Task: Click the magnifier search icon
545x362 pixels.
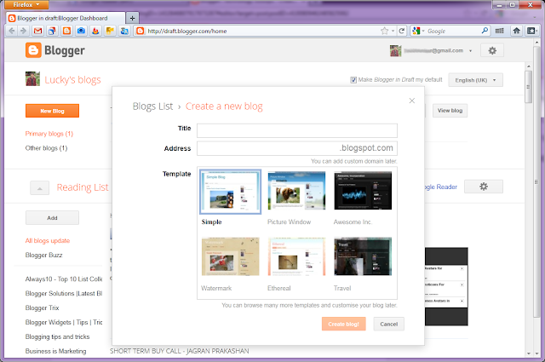Action: [485, 31]
